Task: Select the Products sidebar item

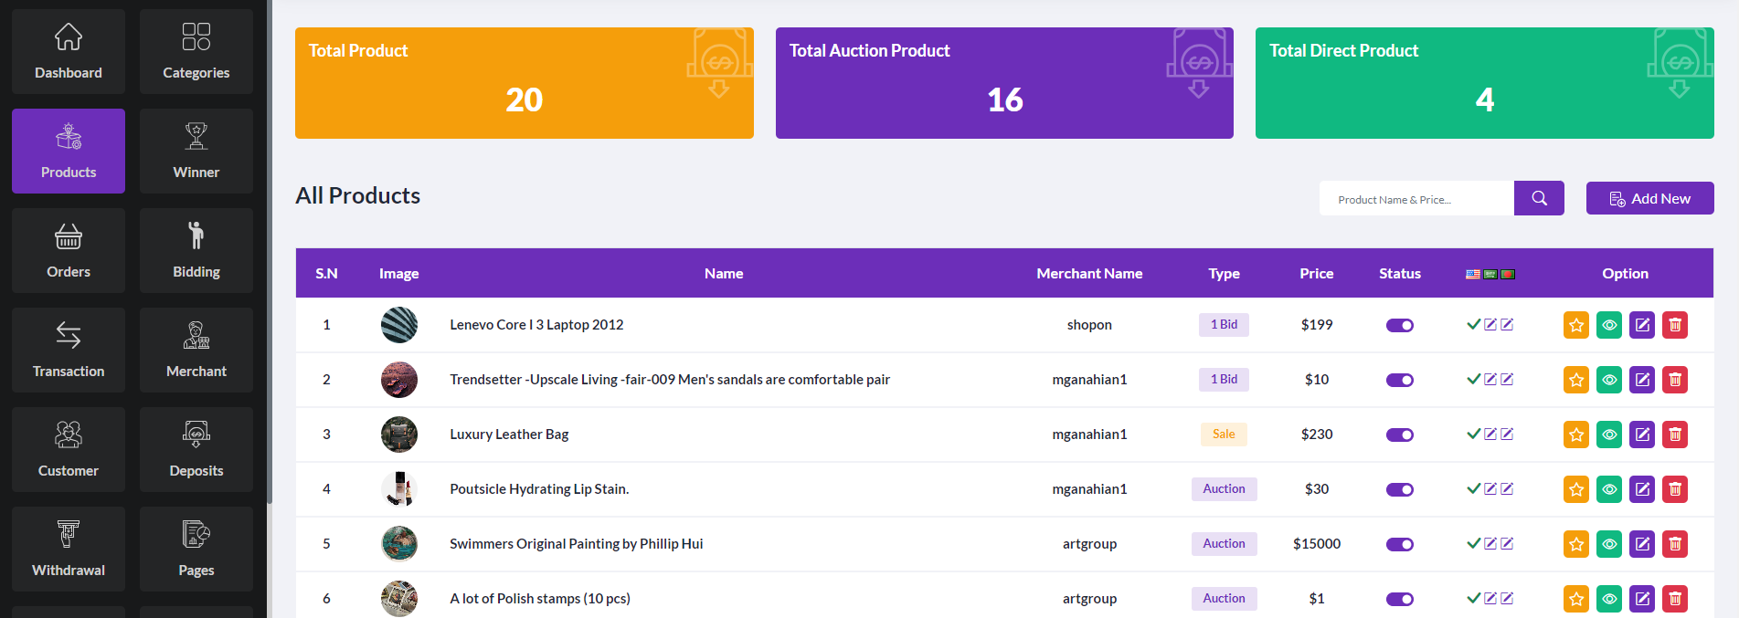Action: [x=69, y=151]
